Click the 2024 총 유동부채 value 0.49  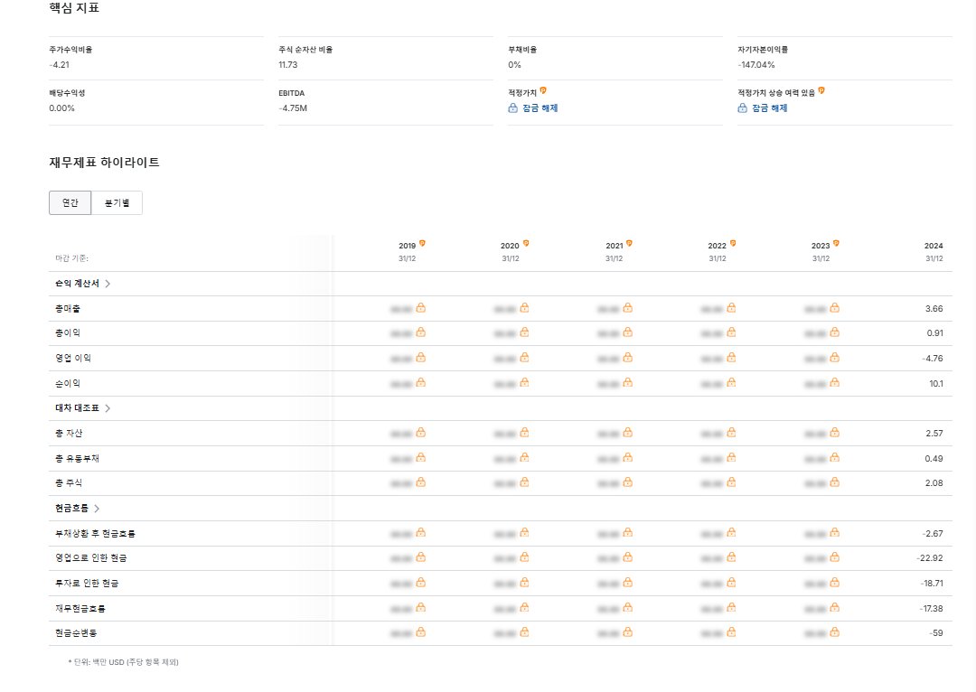(934, 459)
